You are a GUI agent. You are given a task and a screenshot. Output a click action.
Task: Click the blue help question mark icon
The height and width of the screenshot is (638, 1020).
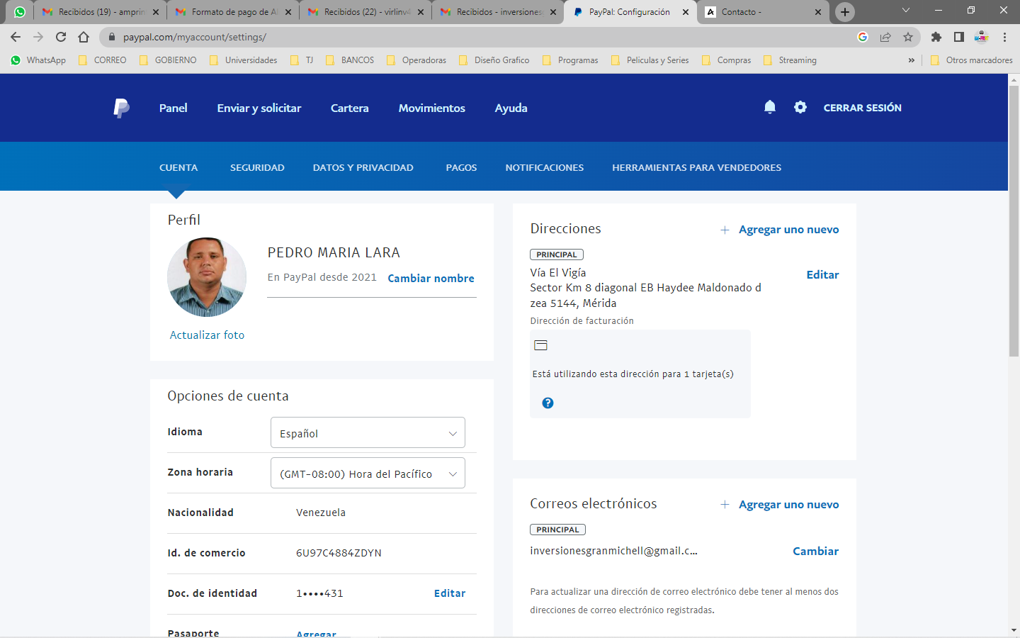(548, 403)
